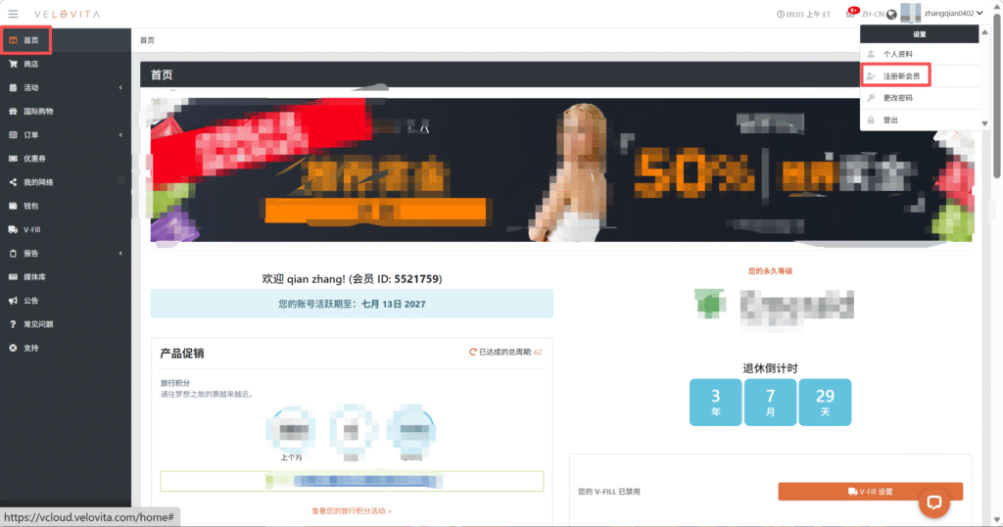This screenshot has height=527, width=1003.
Task: Open the 国际购物 sidebar item
Action: pyautogui.click(x=37, y=112)
